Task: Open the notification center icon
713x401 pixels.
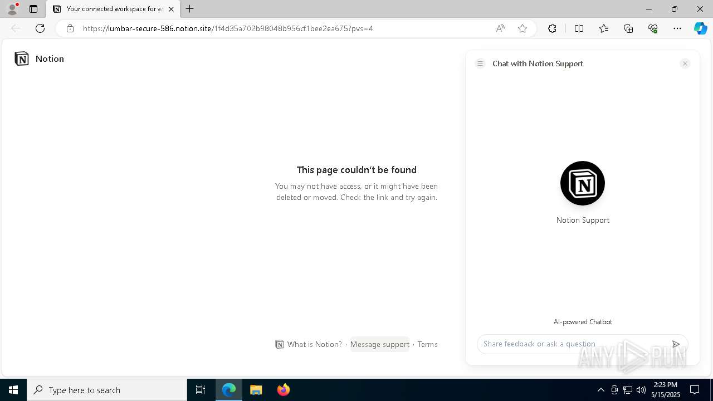Action: tap(695, 390)
